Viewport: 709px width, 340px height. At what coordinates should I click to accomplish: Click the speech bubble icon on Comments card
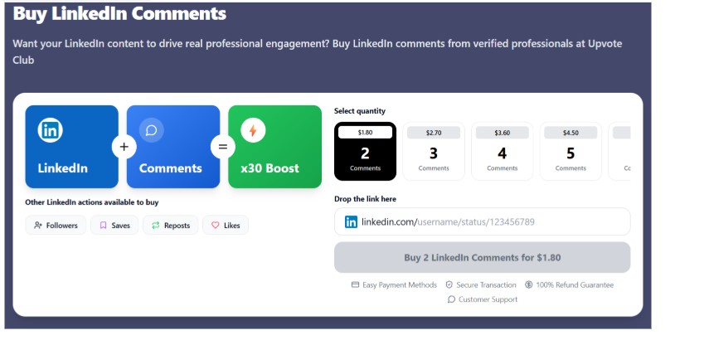point(151,130)
